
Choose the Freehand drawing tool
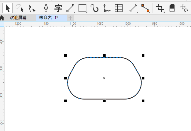tap(106, 8)
